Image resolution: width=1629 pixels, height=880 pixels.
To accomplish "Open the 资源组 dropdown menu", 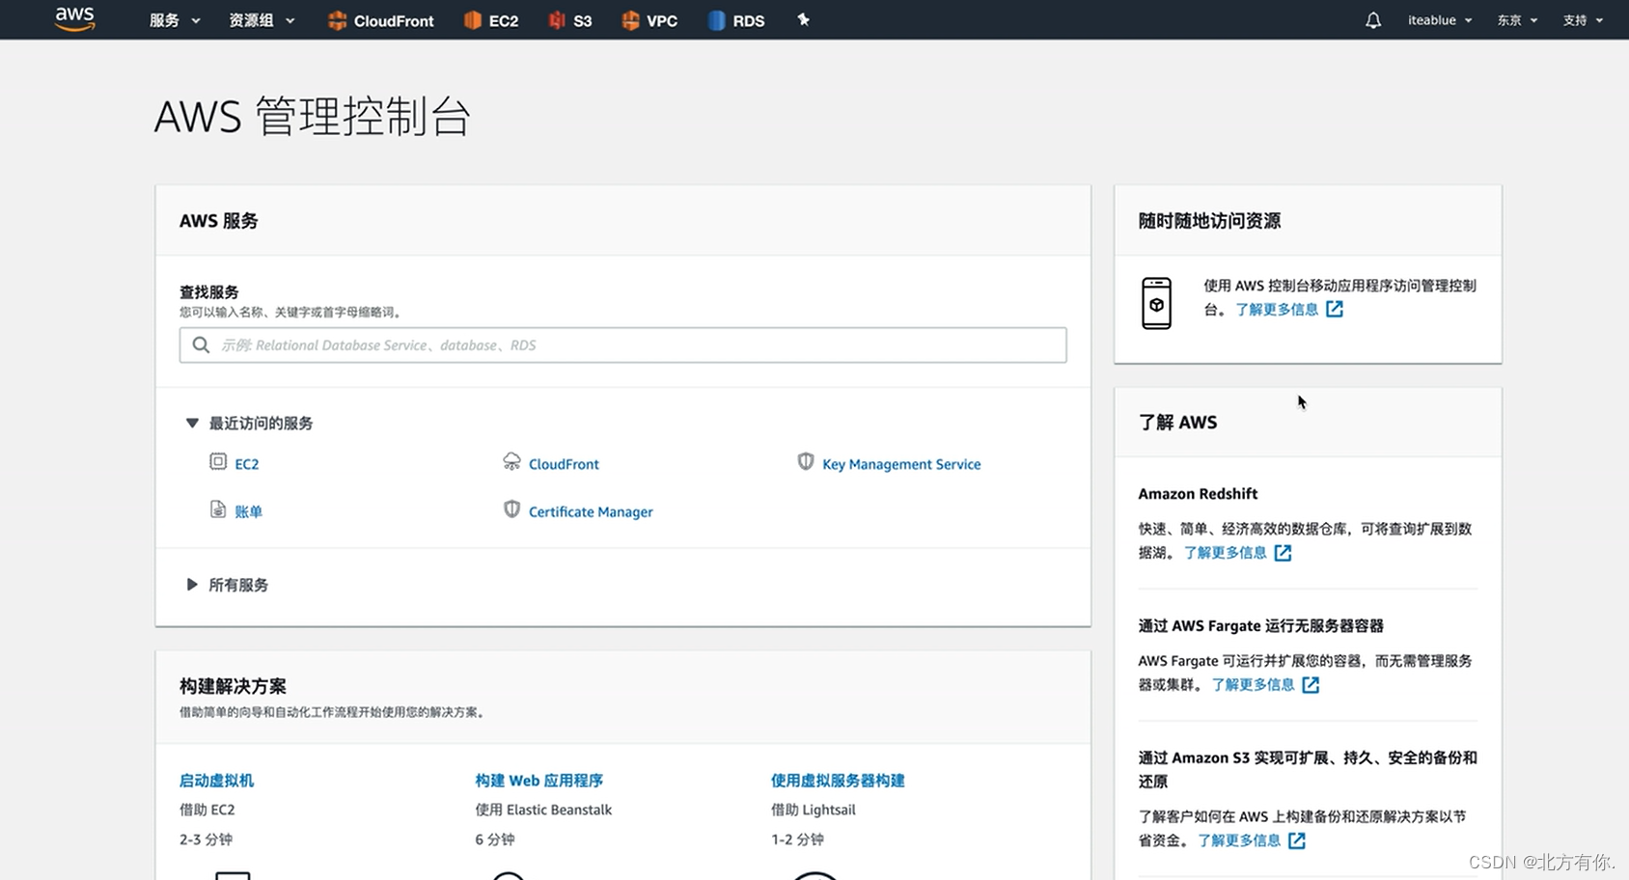I will pos(262,20).
